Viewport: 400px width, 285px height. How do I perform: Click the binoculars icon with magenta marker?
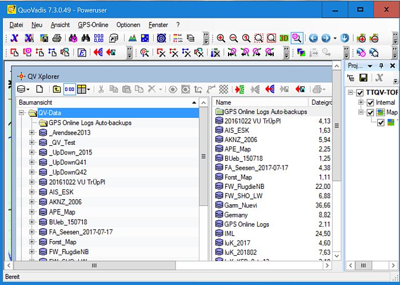(x=73, y=38)
